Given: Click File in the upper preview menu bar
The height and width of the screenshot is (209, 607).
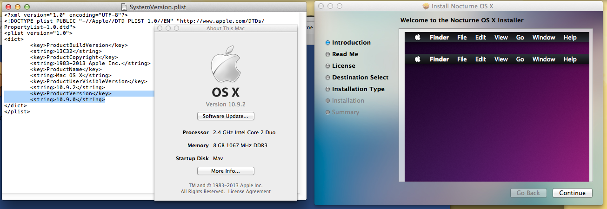Looking at the screenshot, I should pyautogui.click(x=462, y=38).
